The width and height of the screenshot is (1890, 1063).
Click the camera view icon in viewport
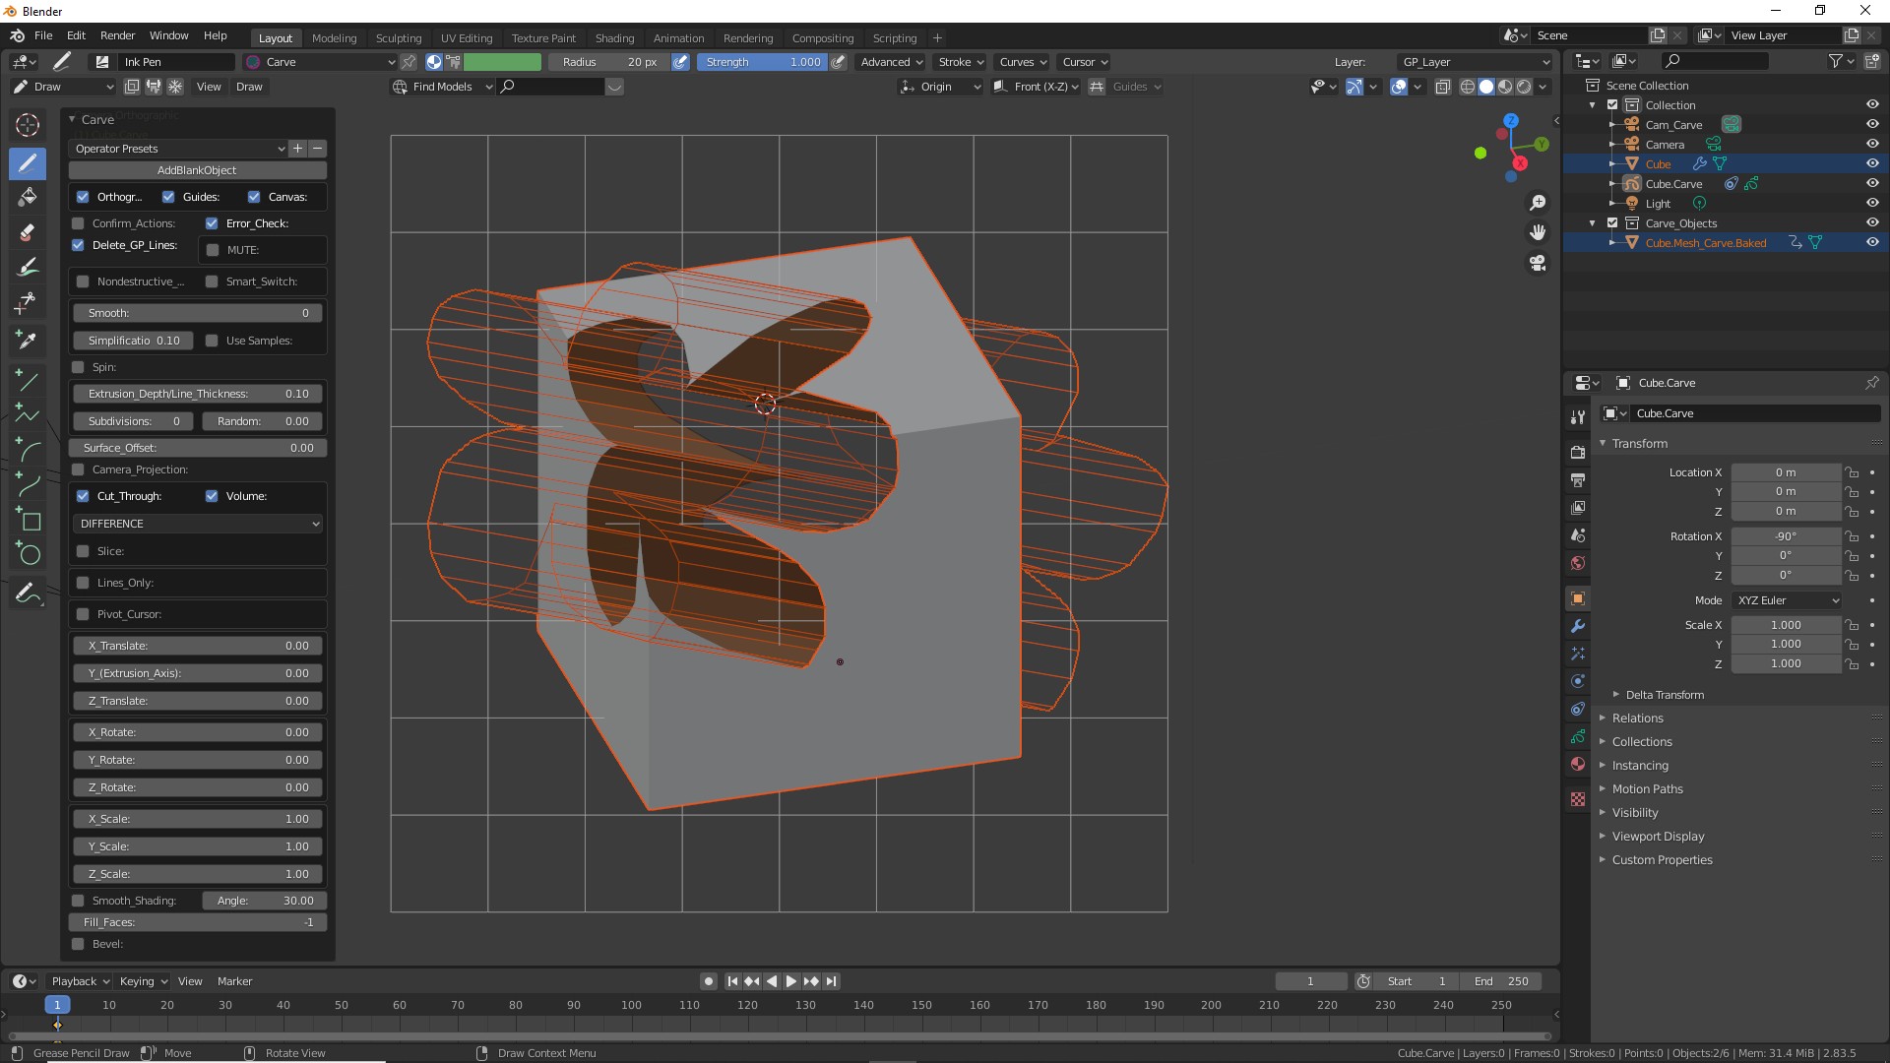pyautogui.click(x=1538, y=264)
